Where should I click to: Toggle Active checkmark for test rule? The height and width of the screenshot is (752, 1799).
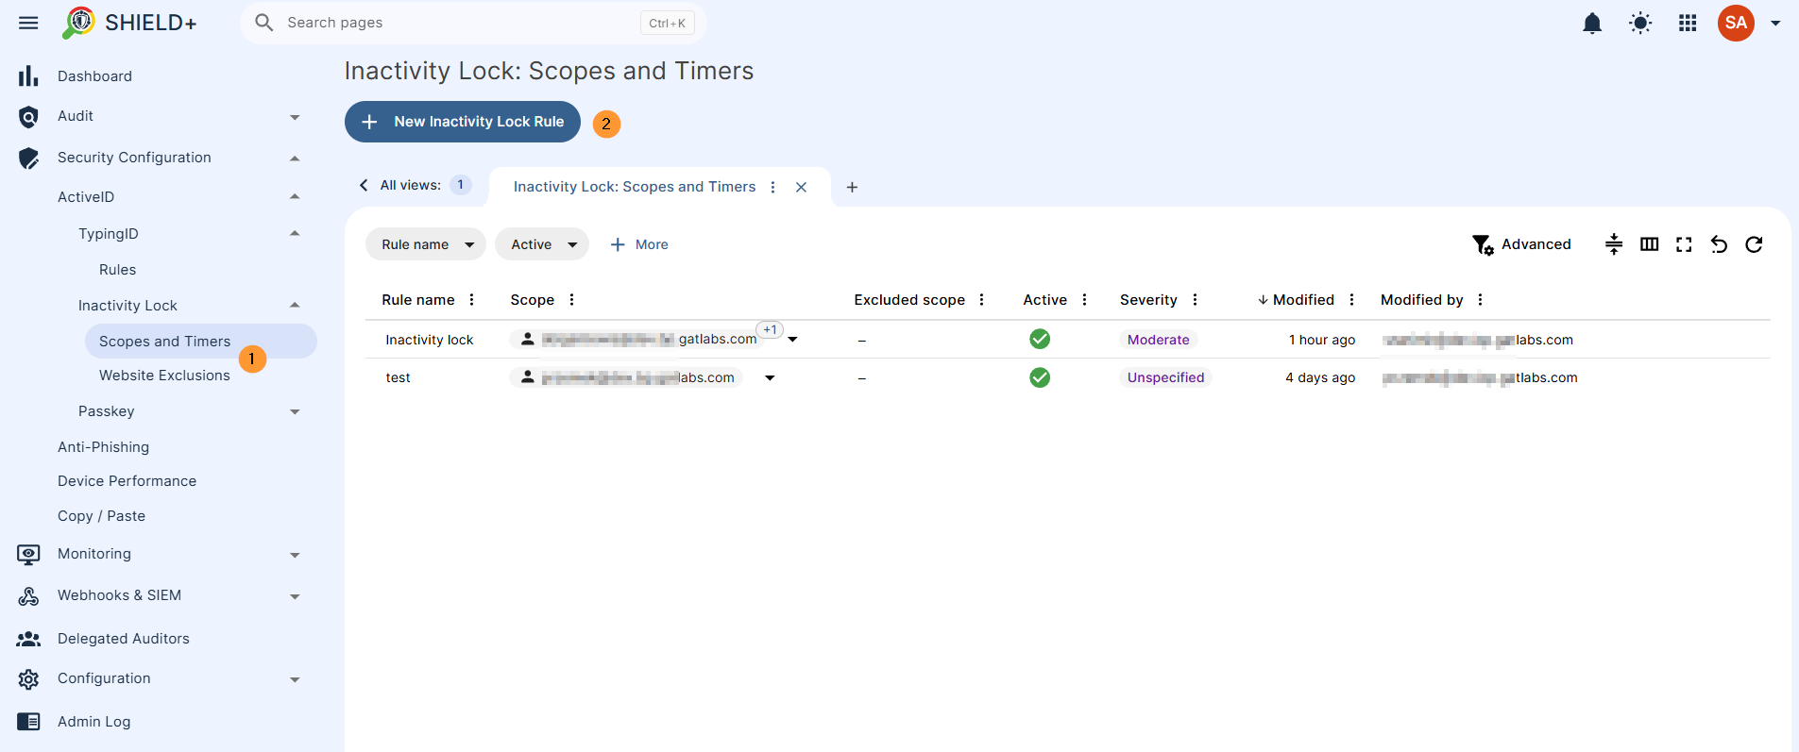pos(1040,377)
